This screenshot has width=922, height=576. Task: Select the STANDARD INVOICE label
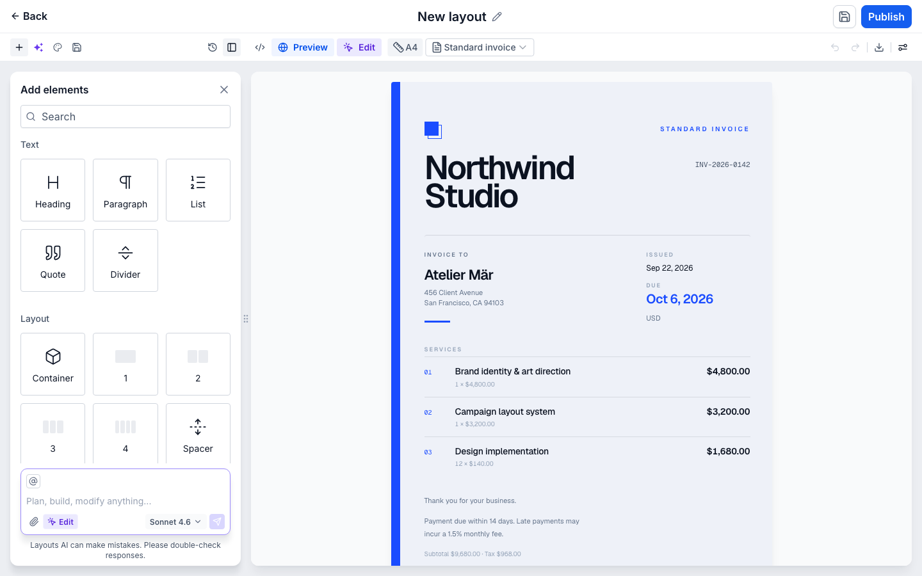point(704,129)
